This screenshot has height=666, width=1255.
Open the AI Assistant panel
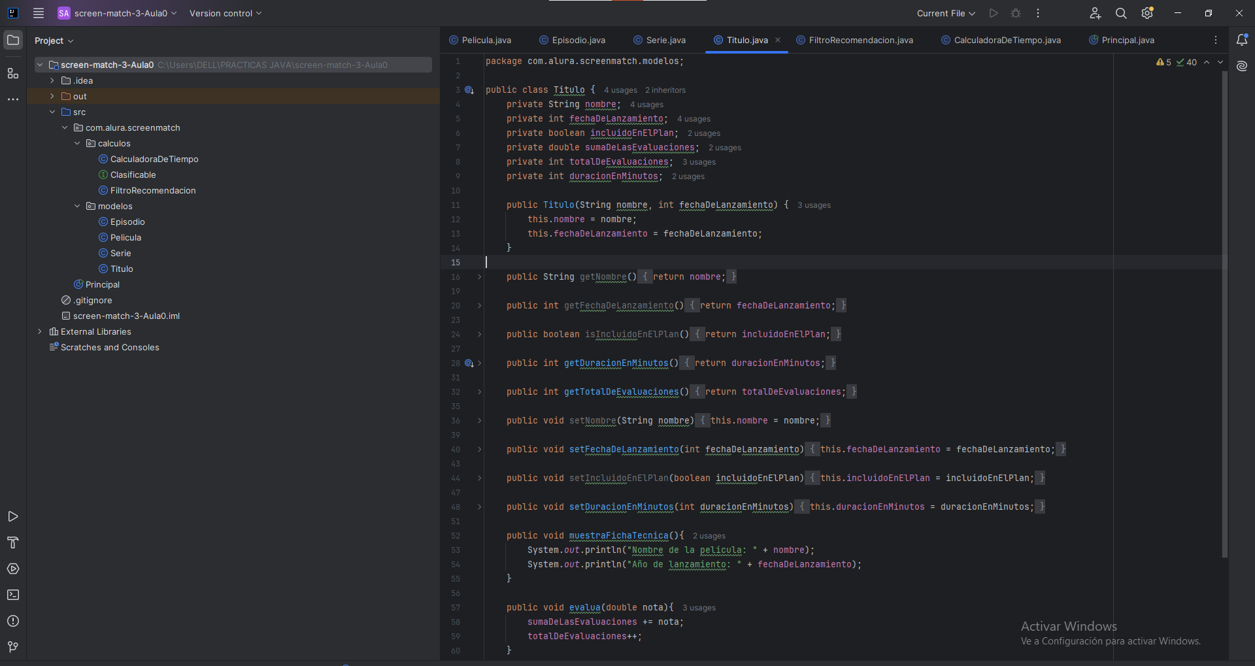pyautogui.click(x=1242, y=66)
